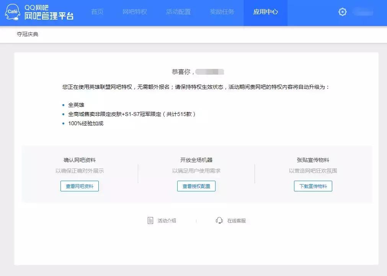Go to 奖励任务 from the navigation bar

(x=222, y=12)
